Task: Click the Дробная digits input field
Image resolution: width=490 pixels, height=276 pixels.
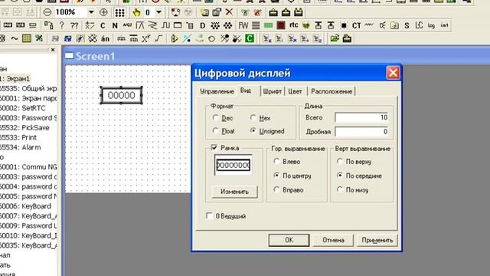Action: (362, 131)
